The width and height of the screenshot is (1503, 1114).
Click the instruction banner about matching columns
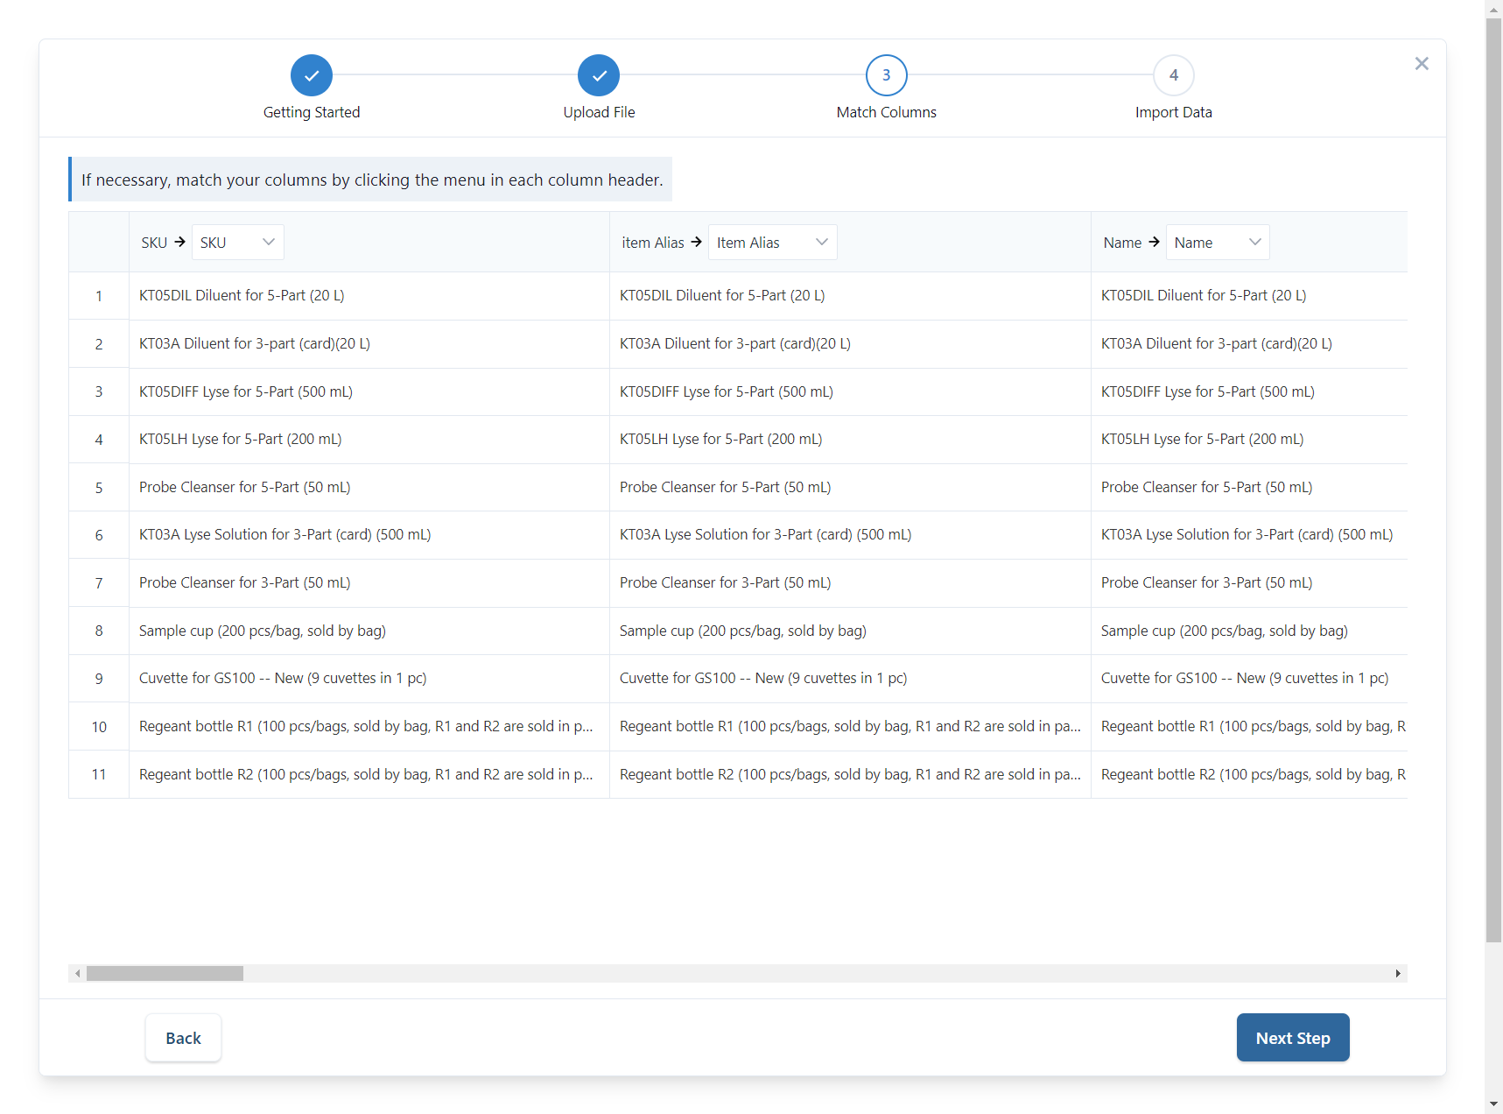(x=370, y=180)
